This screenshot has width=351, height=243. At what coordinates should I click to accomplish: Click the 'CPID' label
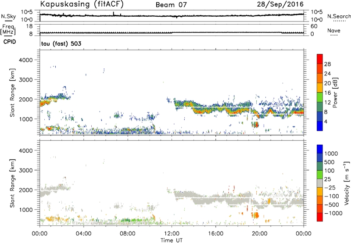10,42
